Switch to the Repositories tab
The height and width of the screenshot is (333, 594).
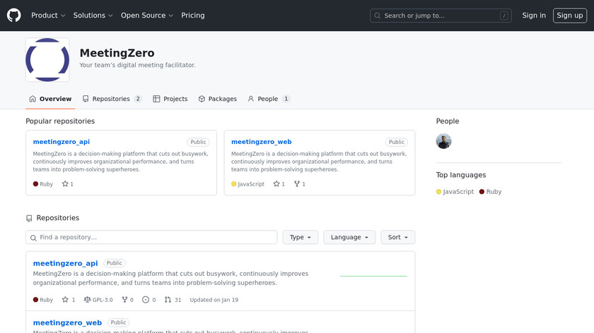(x=112, y=99)
